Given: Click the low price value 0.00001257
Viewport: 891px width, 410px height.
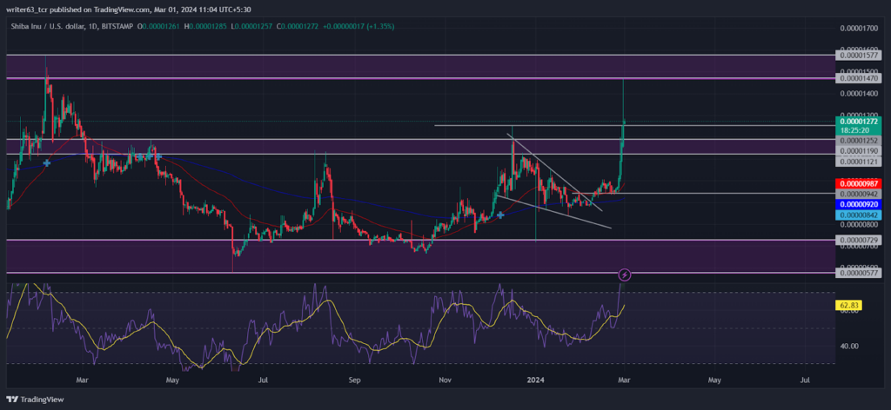Looking at the screenshot, I should pyautogui.click(x=255, y=26).
